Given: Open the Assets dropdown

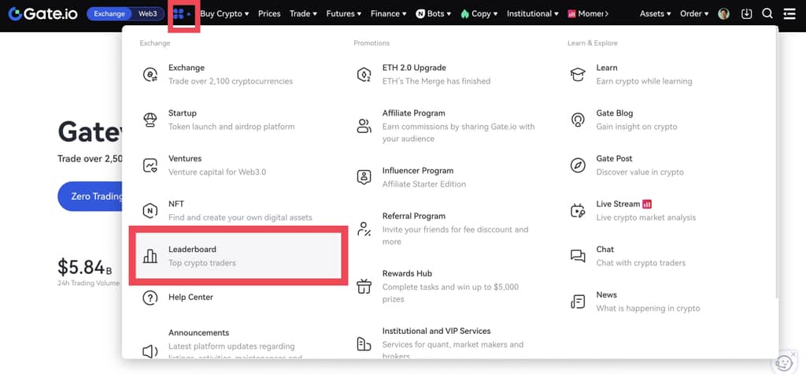Looking at the screenshot, I should pyautogui.click(x=655, y=13).
